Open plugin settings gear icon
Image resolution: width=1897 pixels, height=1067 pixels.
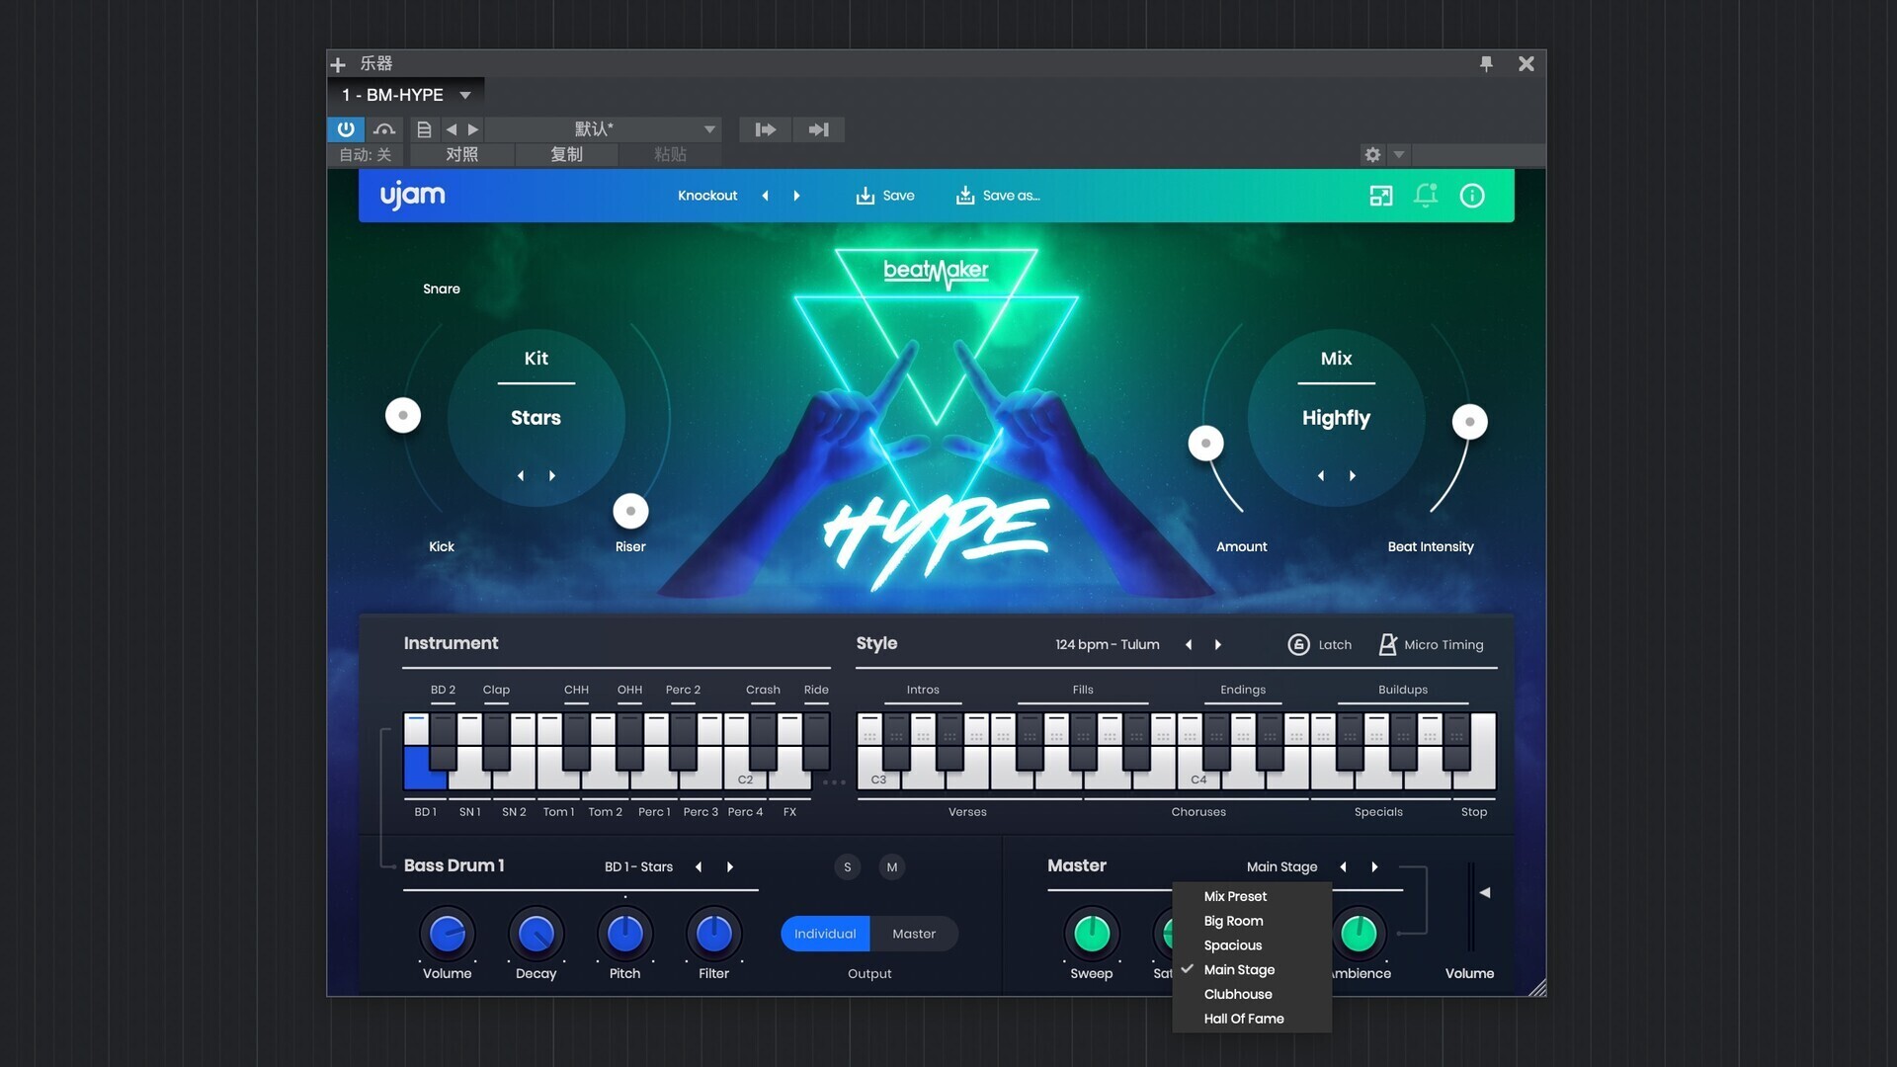coord(1372,155)
